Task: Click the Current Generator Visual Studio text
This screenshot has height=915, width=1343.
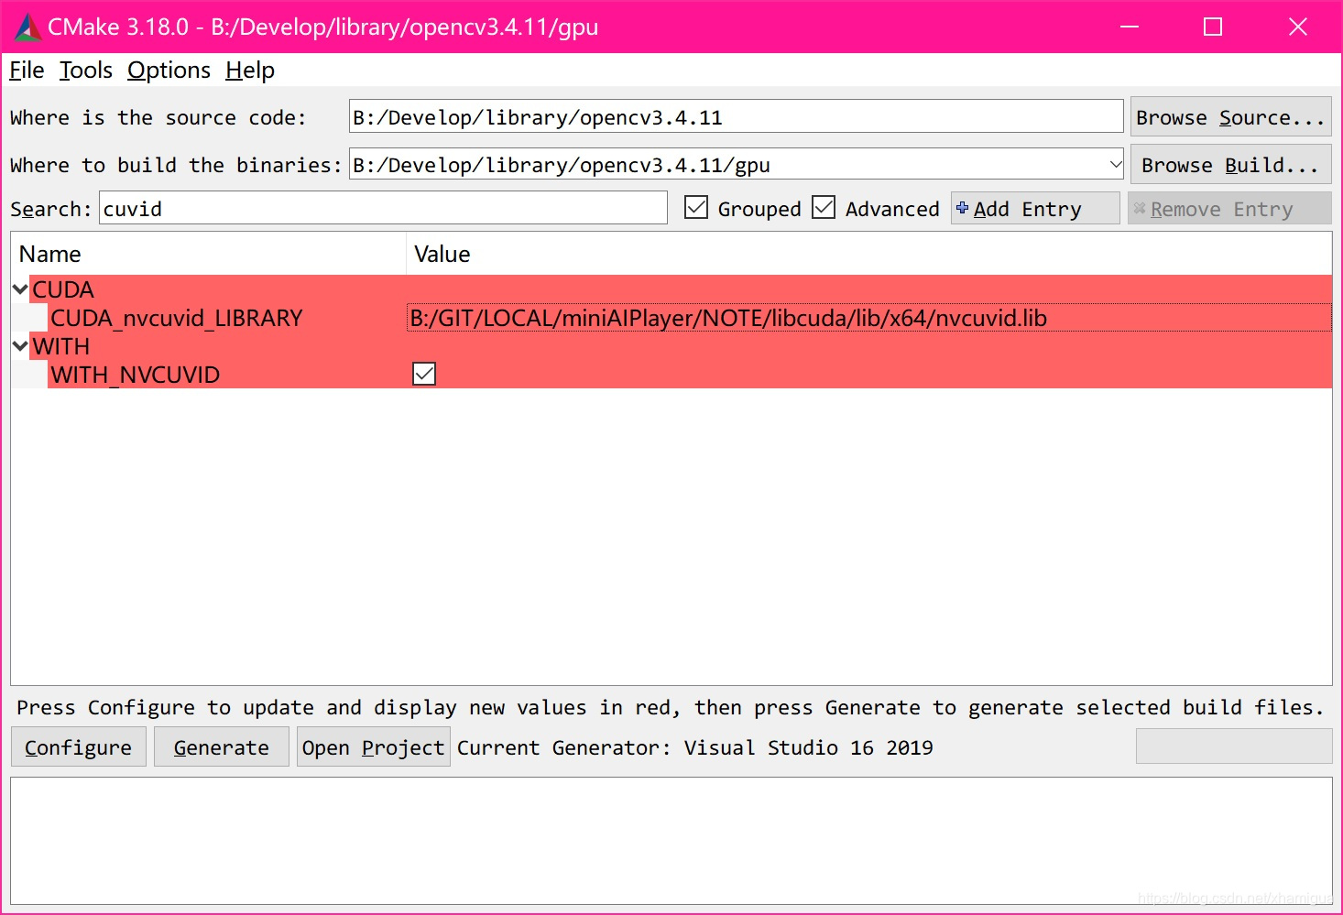Action: click(695, 747)
